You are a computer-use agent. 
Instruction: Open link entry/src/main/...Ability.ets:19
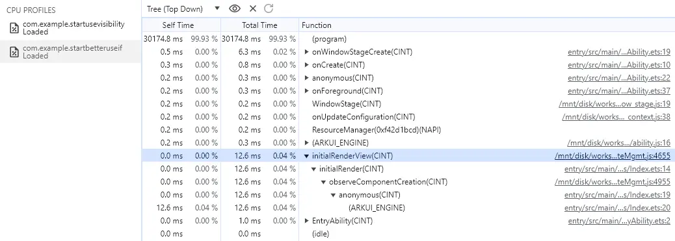(619, 52)
